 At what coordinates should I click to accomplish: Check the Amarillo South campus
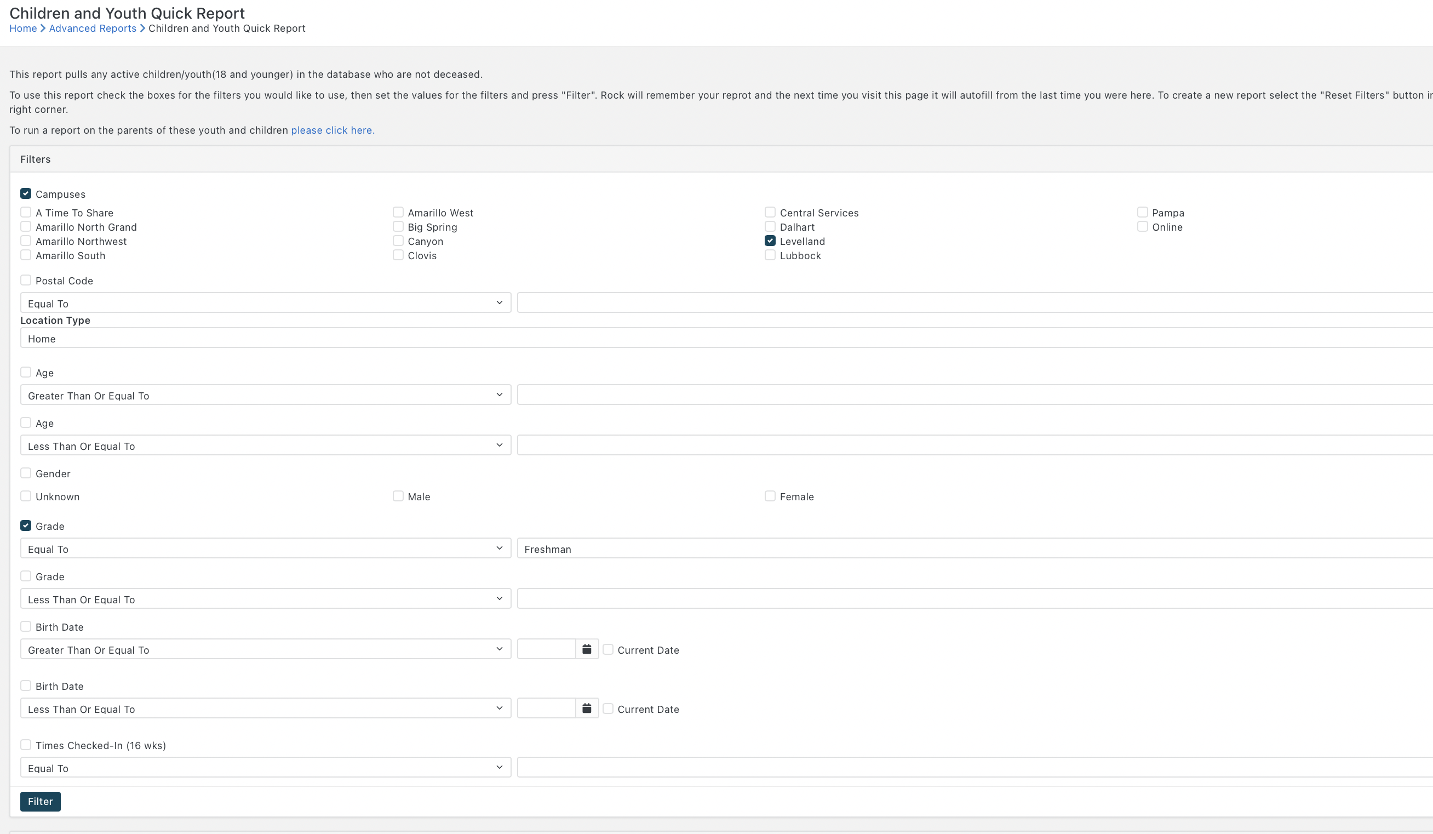pos(26,255)
